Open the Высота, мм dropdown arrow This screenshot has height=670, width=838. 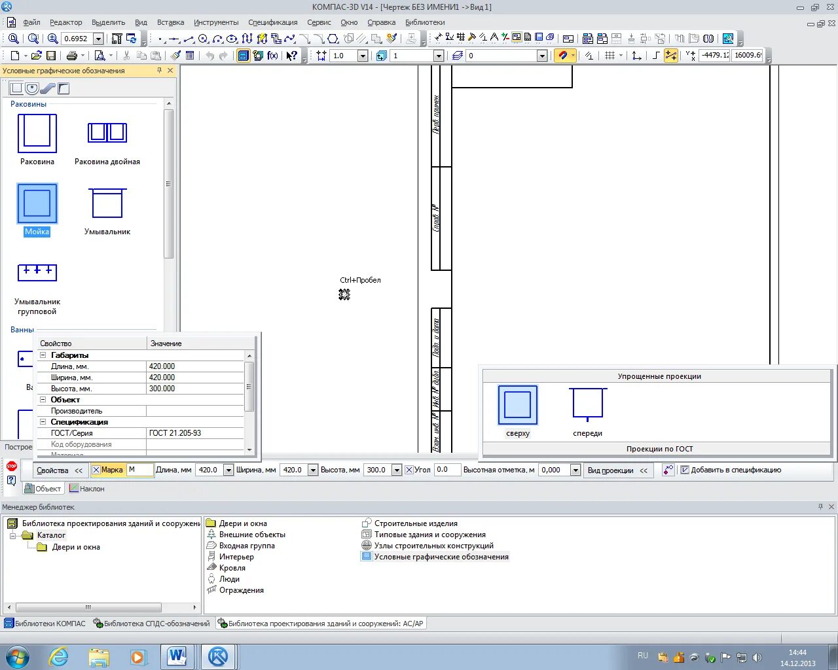coord(396,470)
